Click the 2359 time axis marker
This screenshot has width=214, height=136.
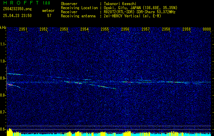pos(186,29)
